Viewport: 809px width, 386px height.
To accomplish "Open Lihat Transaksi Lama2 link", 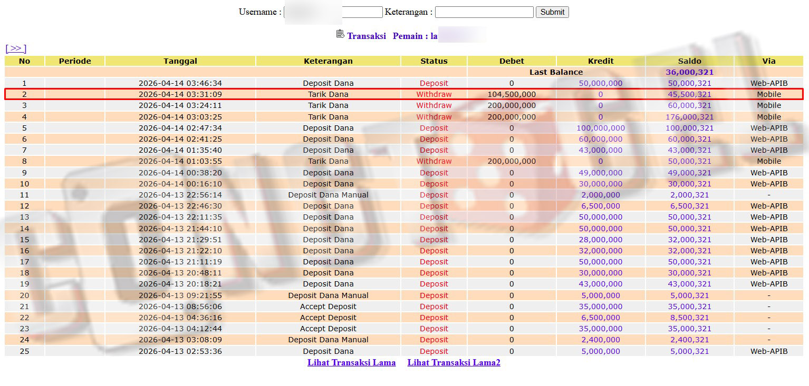I will click(x=454, y=362).
